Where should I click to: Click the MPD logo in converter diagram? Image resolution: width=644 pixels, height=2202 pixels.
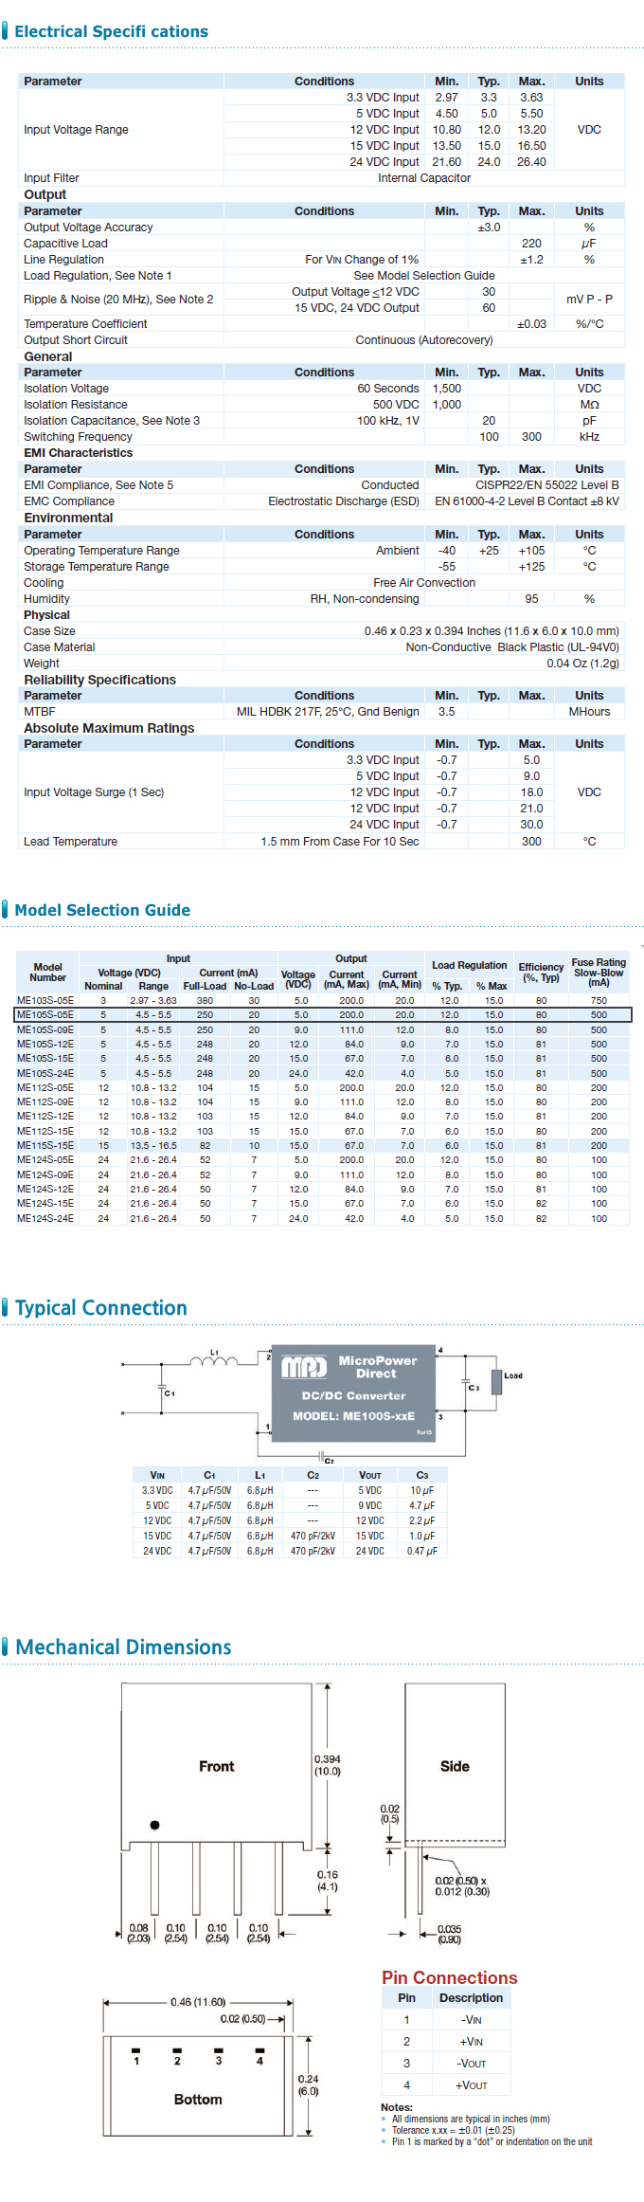click(304, 1366)
